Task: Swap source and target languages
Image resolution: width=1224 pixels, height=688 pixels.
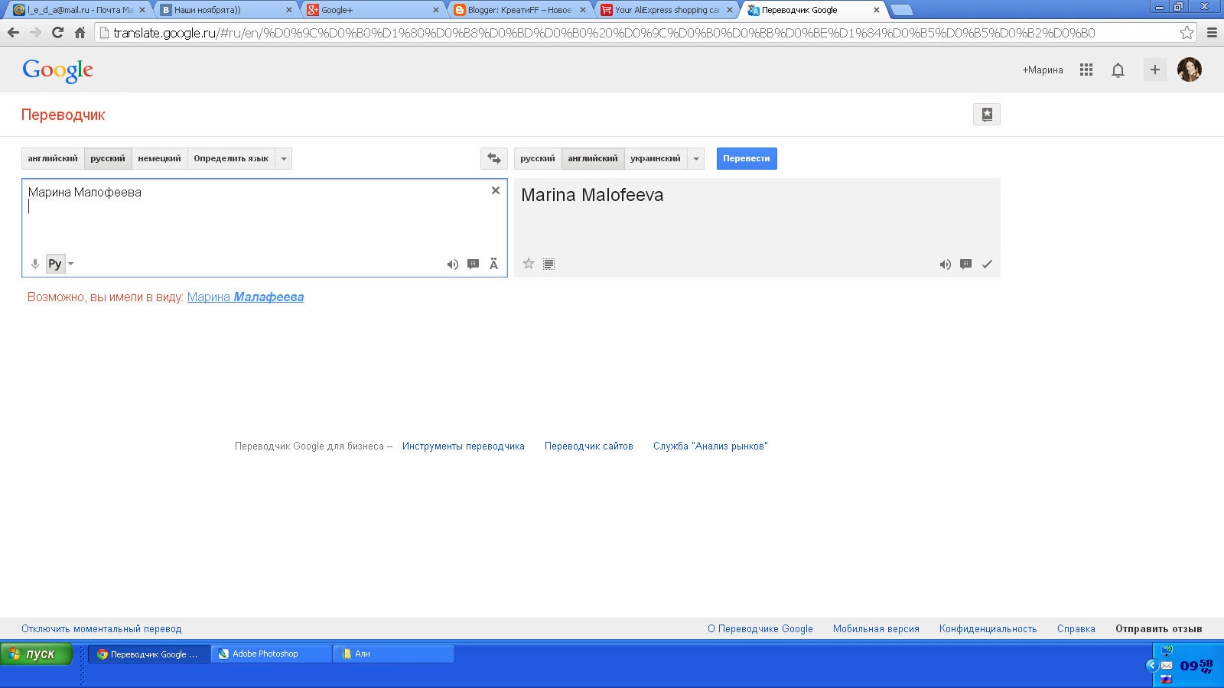Action: (493, 158)
